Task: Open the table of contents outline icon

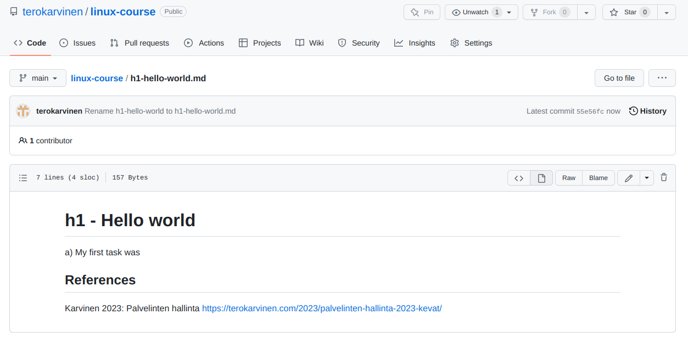Action: 23,178
